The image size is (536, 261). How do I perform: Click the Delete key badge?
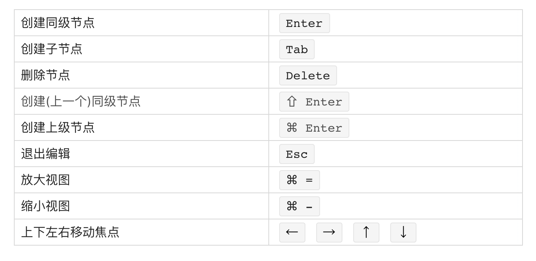point(308,75)
